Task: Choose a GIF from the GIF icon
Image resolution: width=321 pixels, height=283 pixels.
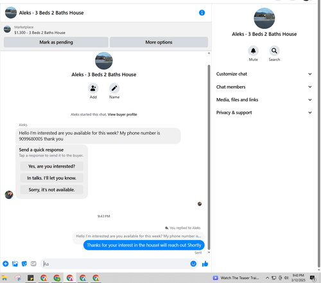Action: point(33,264)
